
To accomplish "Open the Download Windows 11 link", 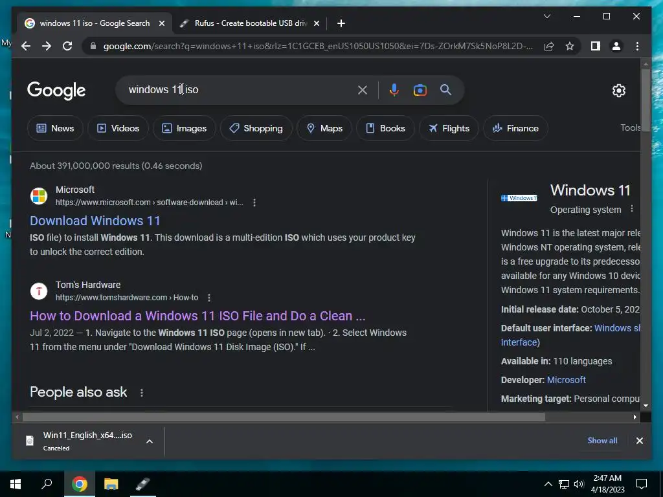I will (95, 221).
